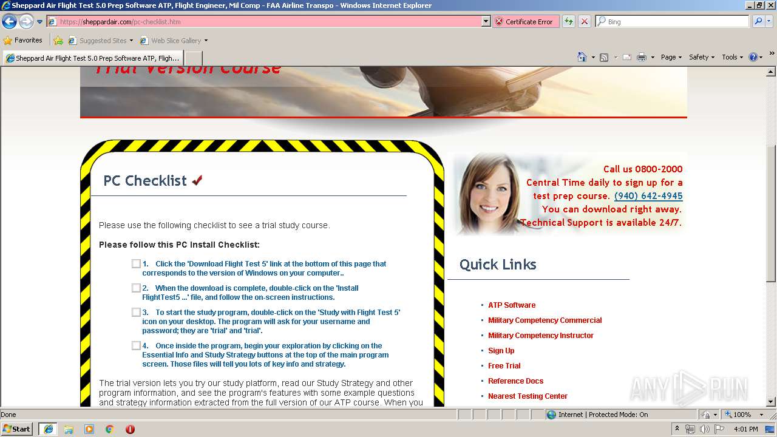Open the Free Trial quick link
Image resolution: width=777 pixels, height=437 pixels.
tap(504, 366)
